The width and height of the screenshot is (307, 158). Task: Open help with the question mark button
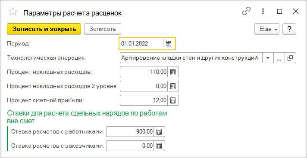point(289,29)
